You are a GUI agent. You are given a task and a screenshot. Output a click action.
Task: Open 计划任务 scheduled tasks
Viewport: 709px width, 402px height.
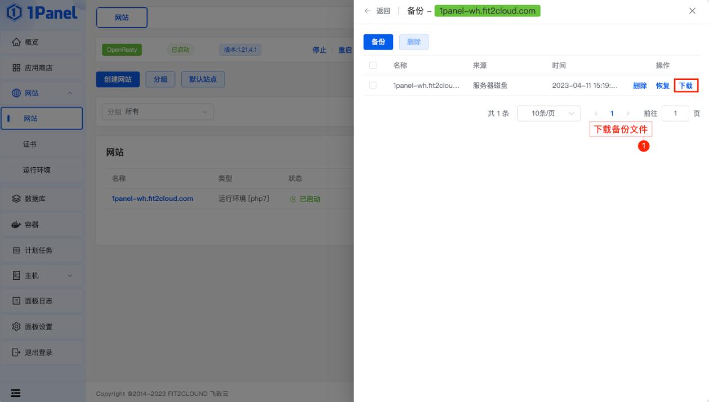tap(42, 250)
